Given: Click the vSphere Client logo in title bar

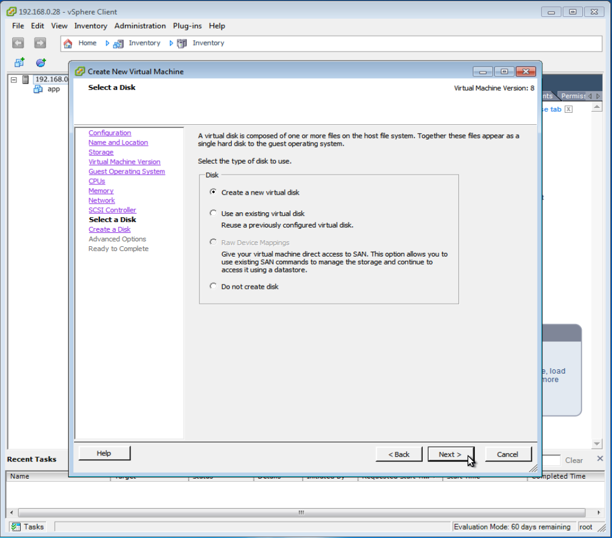Looking at the screenshot, I should [x=12, y=12].
